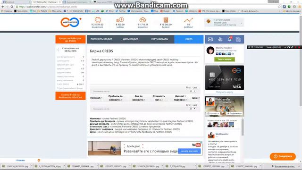Reload the page
This screenshot has height=170, width=302.
coord(12,7)
